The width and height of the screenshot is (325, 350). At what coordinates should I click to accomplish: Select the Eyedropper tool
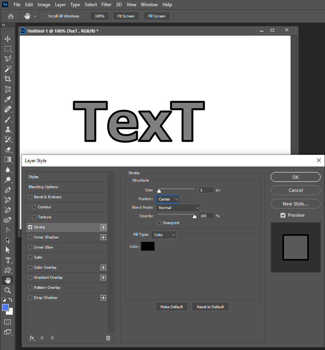click(x=8, y=99)
